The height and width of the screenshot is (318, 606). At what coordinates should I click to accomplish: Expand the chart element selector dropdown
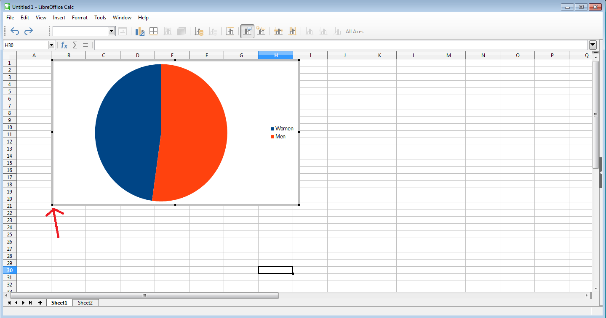tap(112, 31)
